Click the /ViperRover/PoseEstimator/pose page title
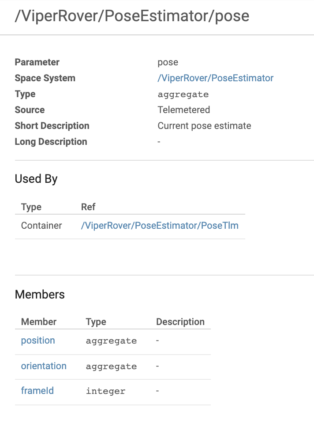This screenshot has height=431, width=314. point(132,15)
